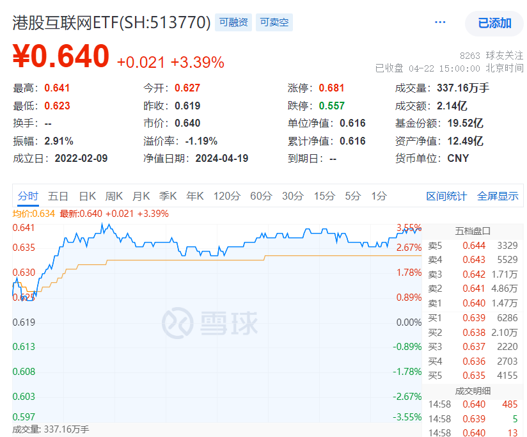
Task: Select the 买2 order row at 0.638
Action: [473, 333]
